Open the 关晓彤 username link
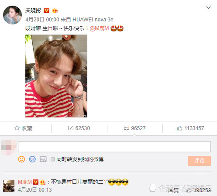Screen dimensions: 217x196 [x=33, y=10]
